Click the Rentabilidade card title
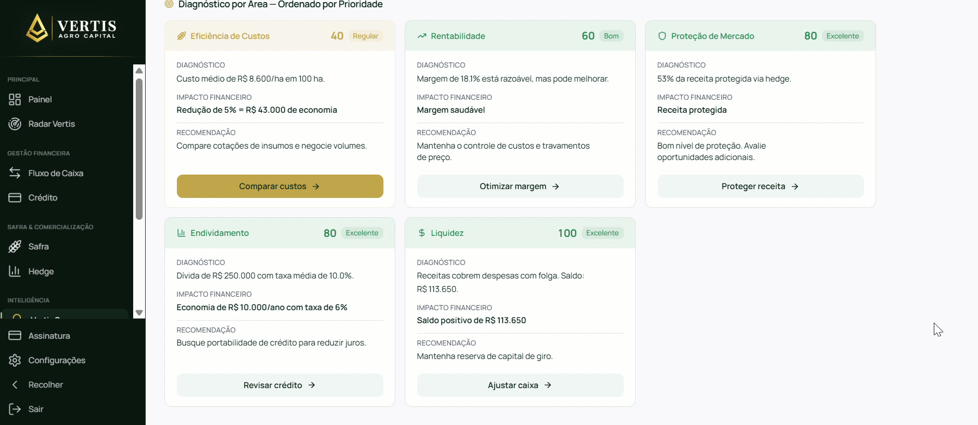The height and width of the screenshot is (425, 978). coord(458,36)
